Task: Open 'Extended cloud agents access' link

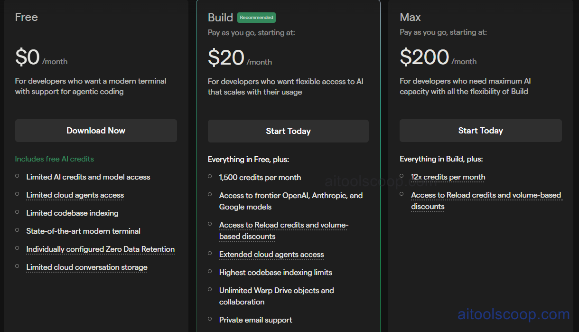Action: tap(271, 255)
